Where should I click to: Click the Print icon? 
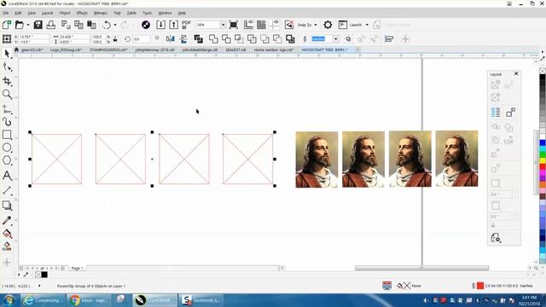tap(51, 25)
